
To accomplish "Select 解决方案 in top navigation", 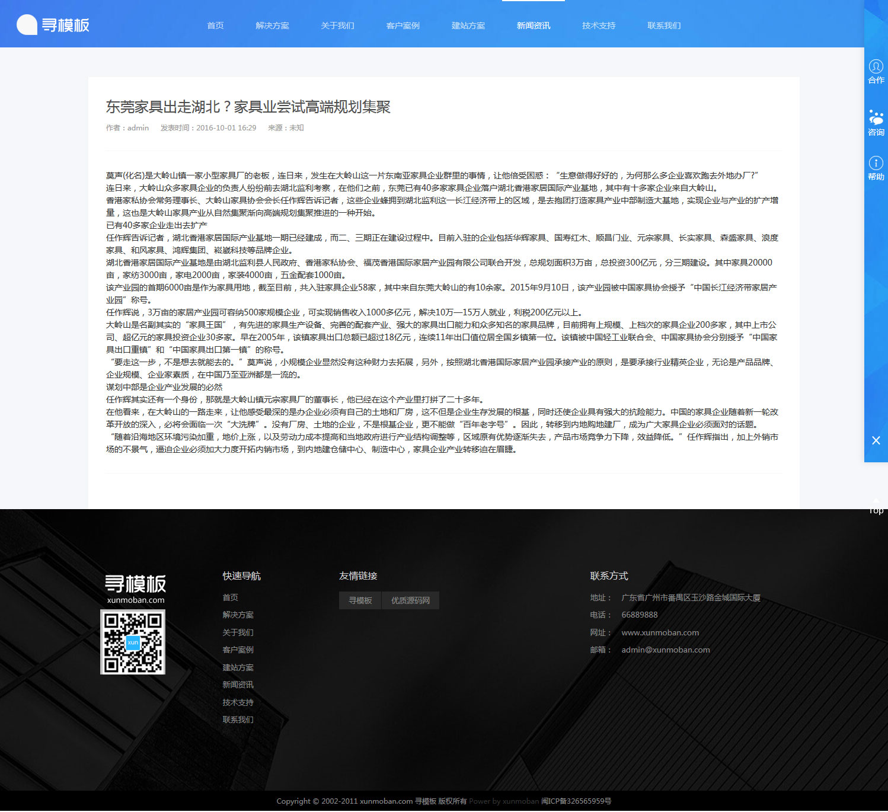I will tap(272, 25).
